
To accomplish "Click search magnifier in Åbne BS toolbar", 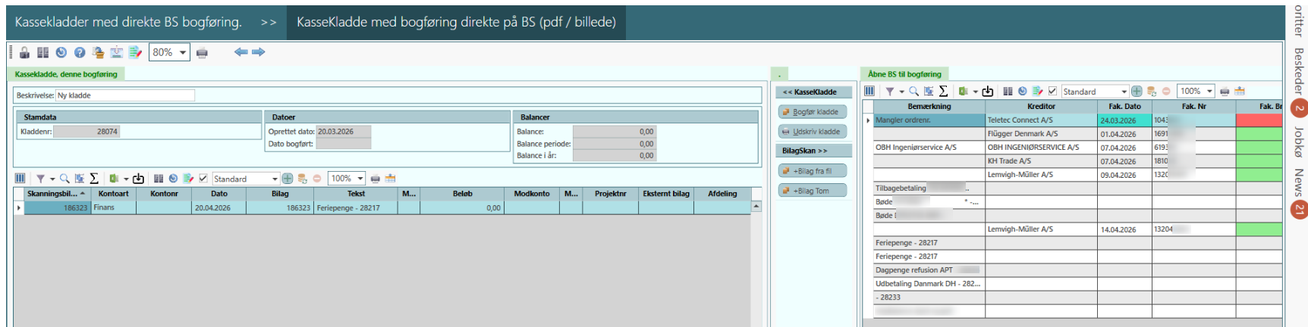I will pos(913,92).
